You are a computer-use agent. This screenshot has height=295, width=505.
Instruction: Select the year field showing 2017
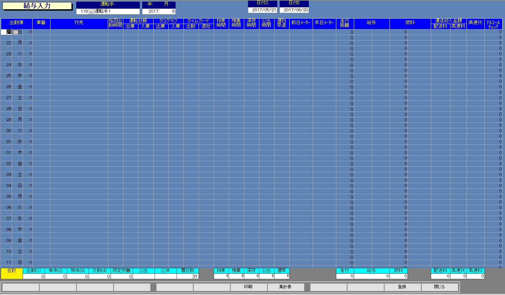pyautogui.click(x=151, y=11)
